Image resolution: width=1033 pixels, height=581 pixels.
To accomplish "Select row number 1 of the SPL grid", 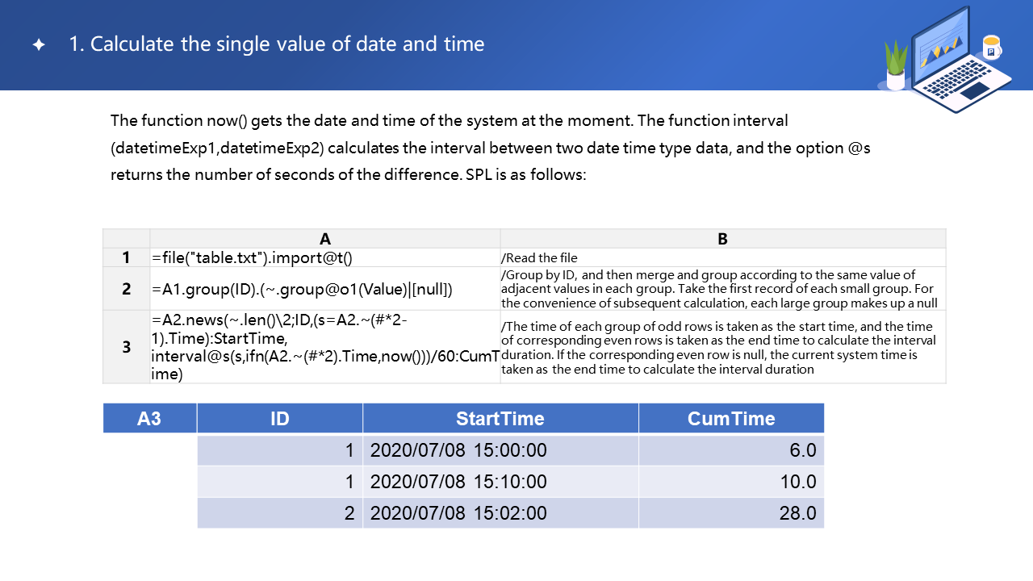I will tap(127, 257).
